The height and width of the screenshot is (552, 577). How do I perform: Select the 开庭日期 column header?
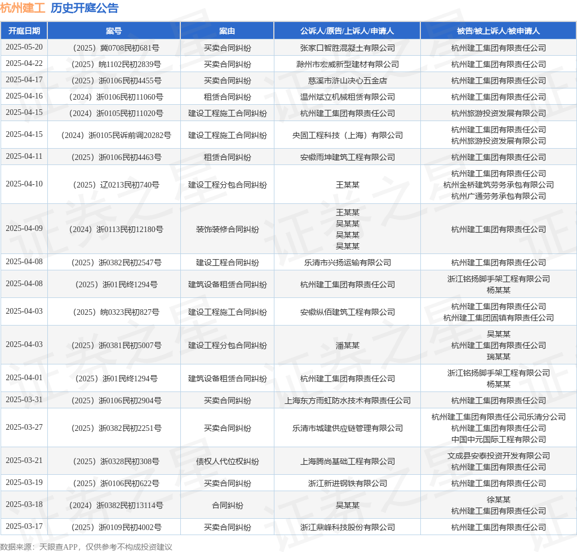[x=24, y=31]
